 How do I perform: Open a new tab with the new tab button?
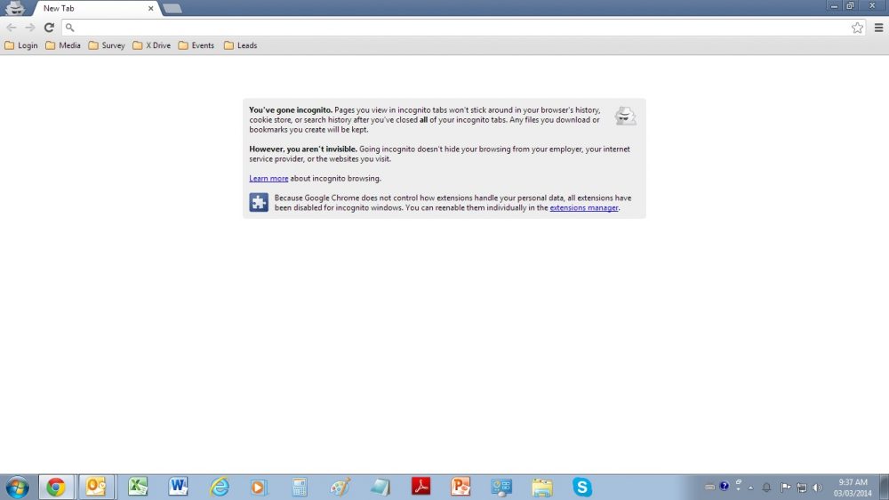click(x=172, y=8)
